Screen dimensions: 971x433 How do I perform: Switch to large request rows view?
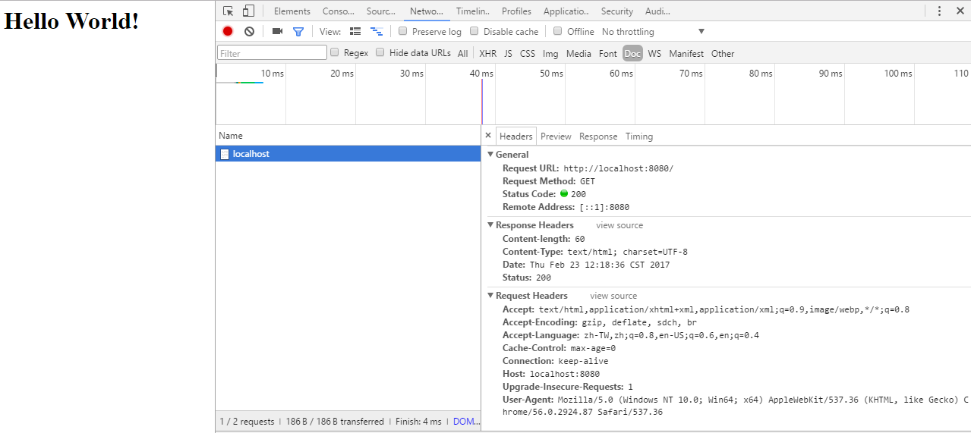355,32
